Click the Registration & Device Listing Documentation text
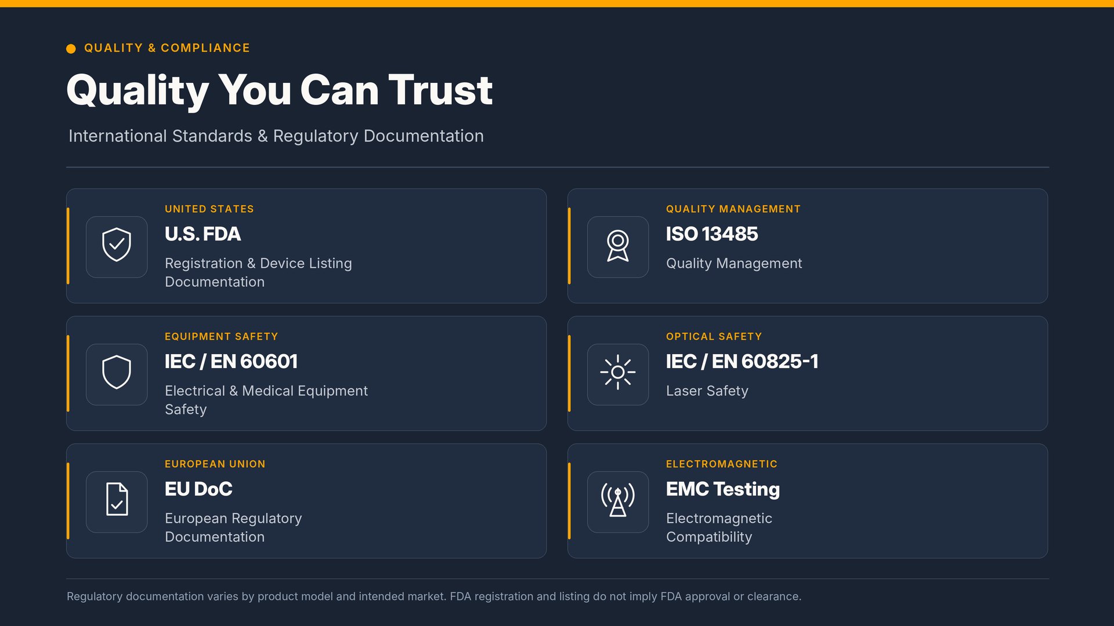 (x=258, y=272)
